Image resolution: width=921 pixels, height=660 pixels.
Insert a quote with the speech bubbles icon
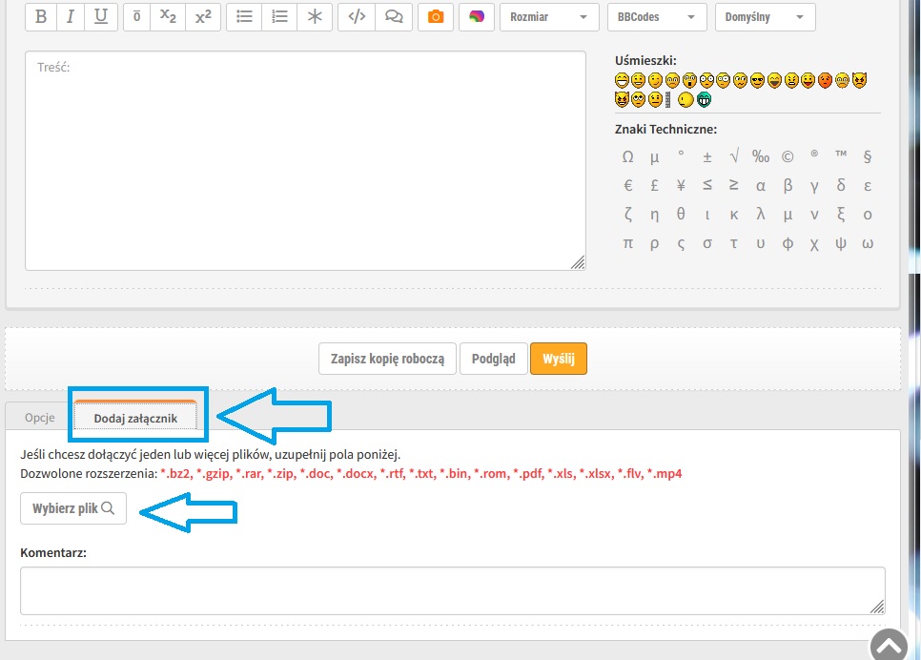[x=392, y=17]
